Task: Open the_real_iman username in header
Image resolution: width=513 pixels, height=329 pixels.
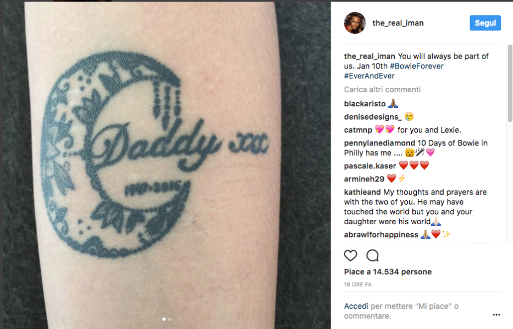Action: [398, 23]
